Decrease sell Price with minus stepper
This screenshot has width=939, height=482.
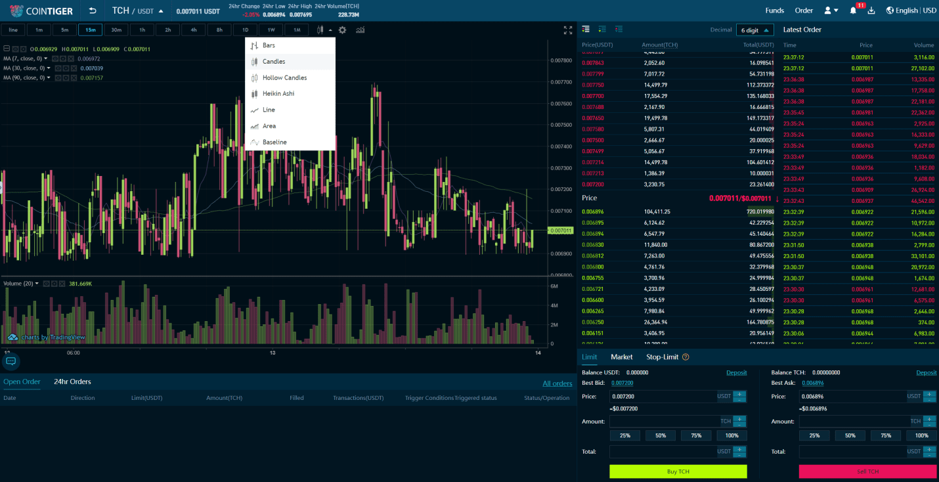click(929, 400)
